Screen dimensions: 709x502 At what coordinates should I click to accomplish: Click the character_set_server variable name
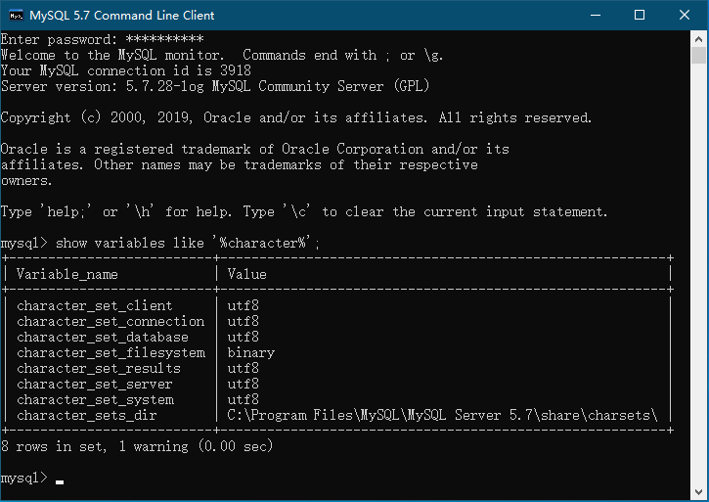click(95, 385)
